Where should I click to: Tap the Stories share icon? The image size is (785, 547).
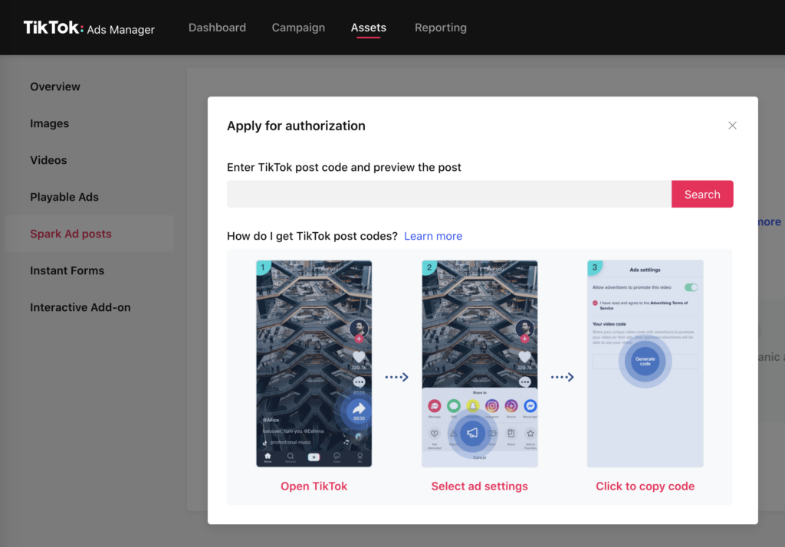tap(511, 405)
